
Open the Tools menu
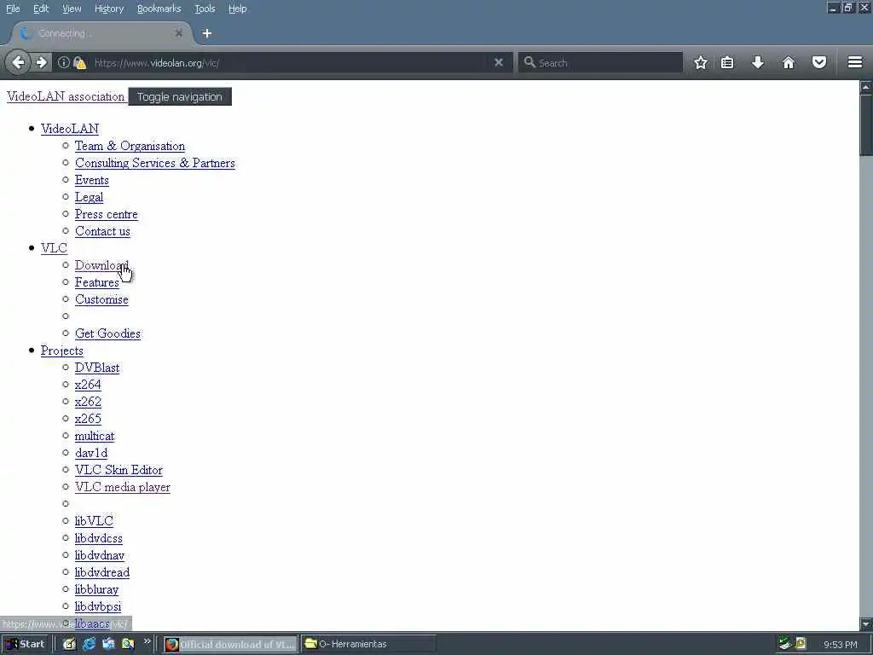point(205,9)
